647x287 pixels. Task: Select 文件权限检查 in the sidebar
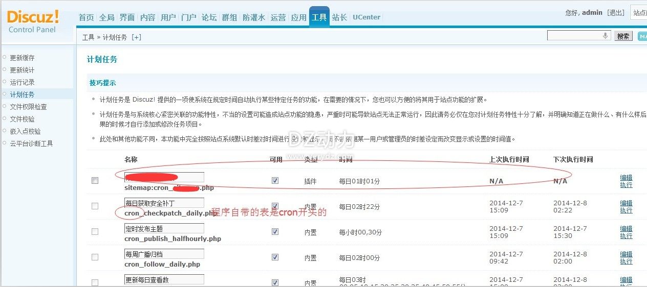tap(28, 107)
